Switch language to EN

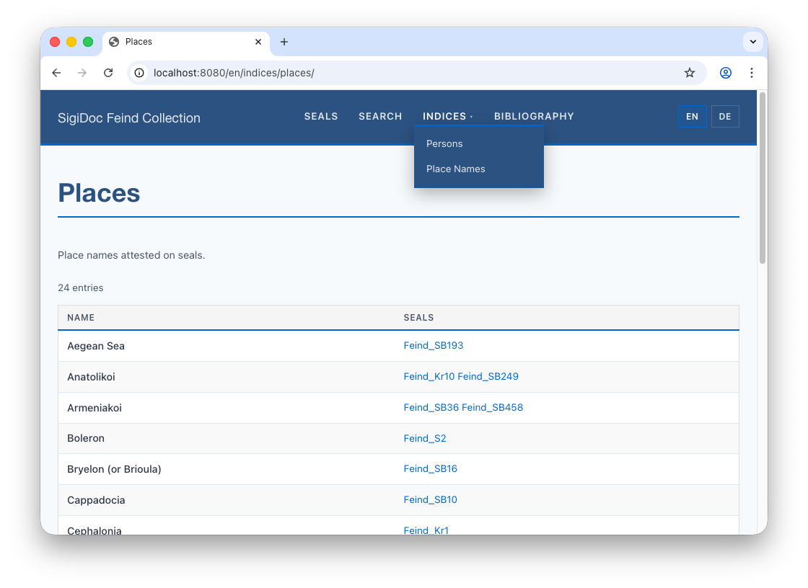(692, 117)
